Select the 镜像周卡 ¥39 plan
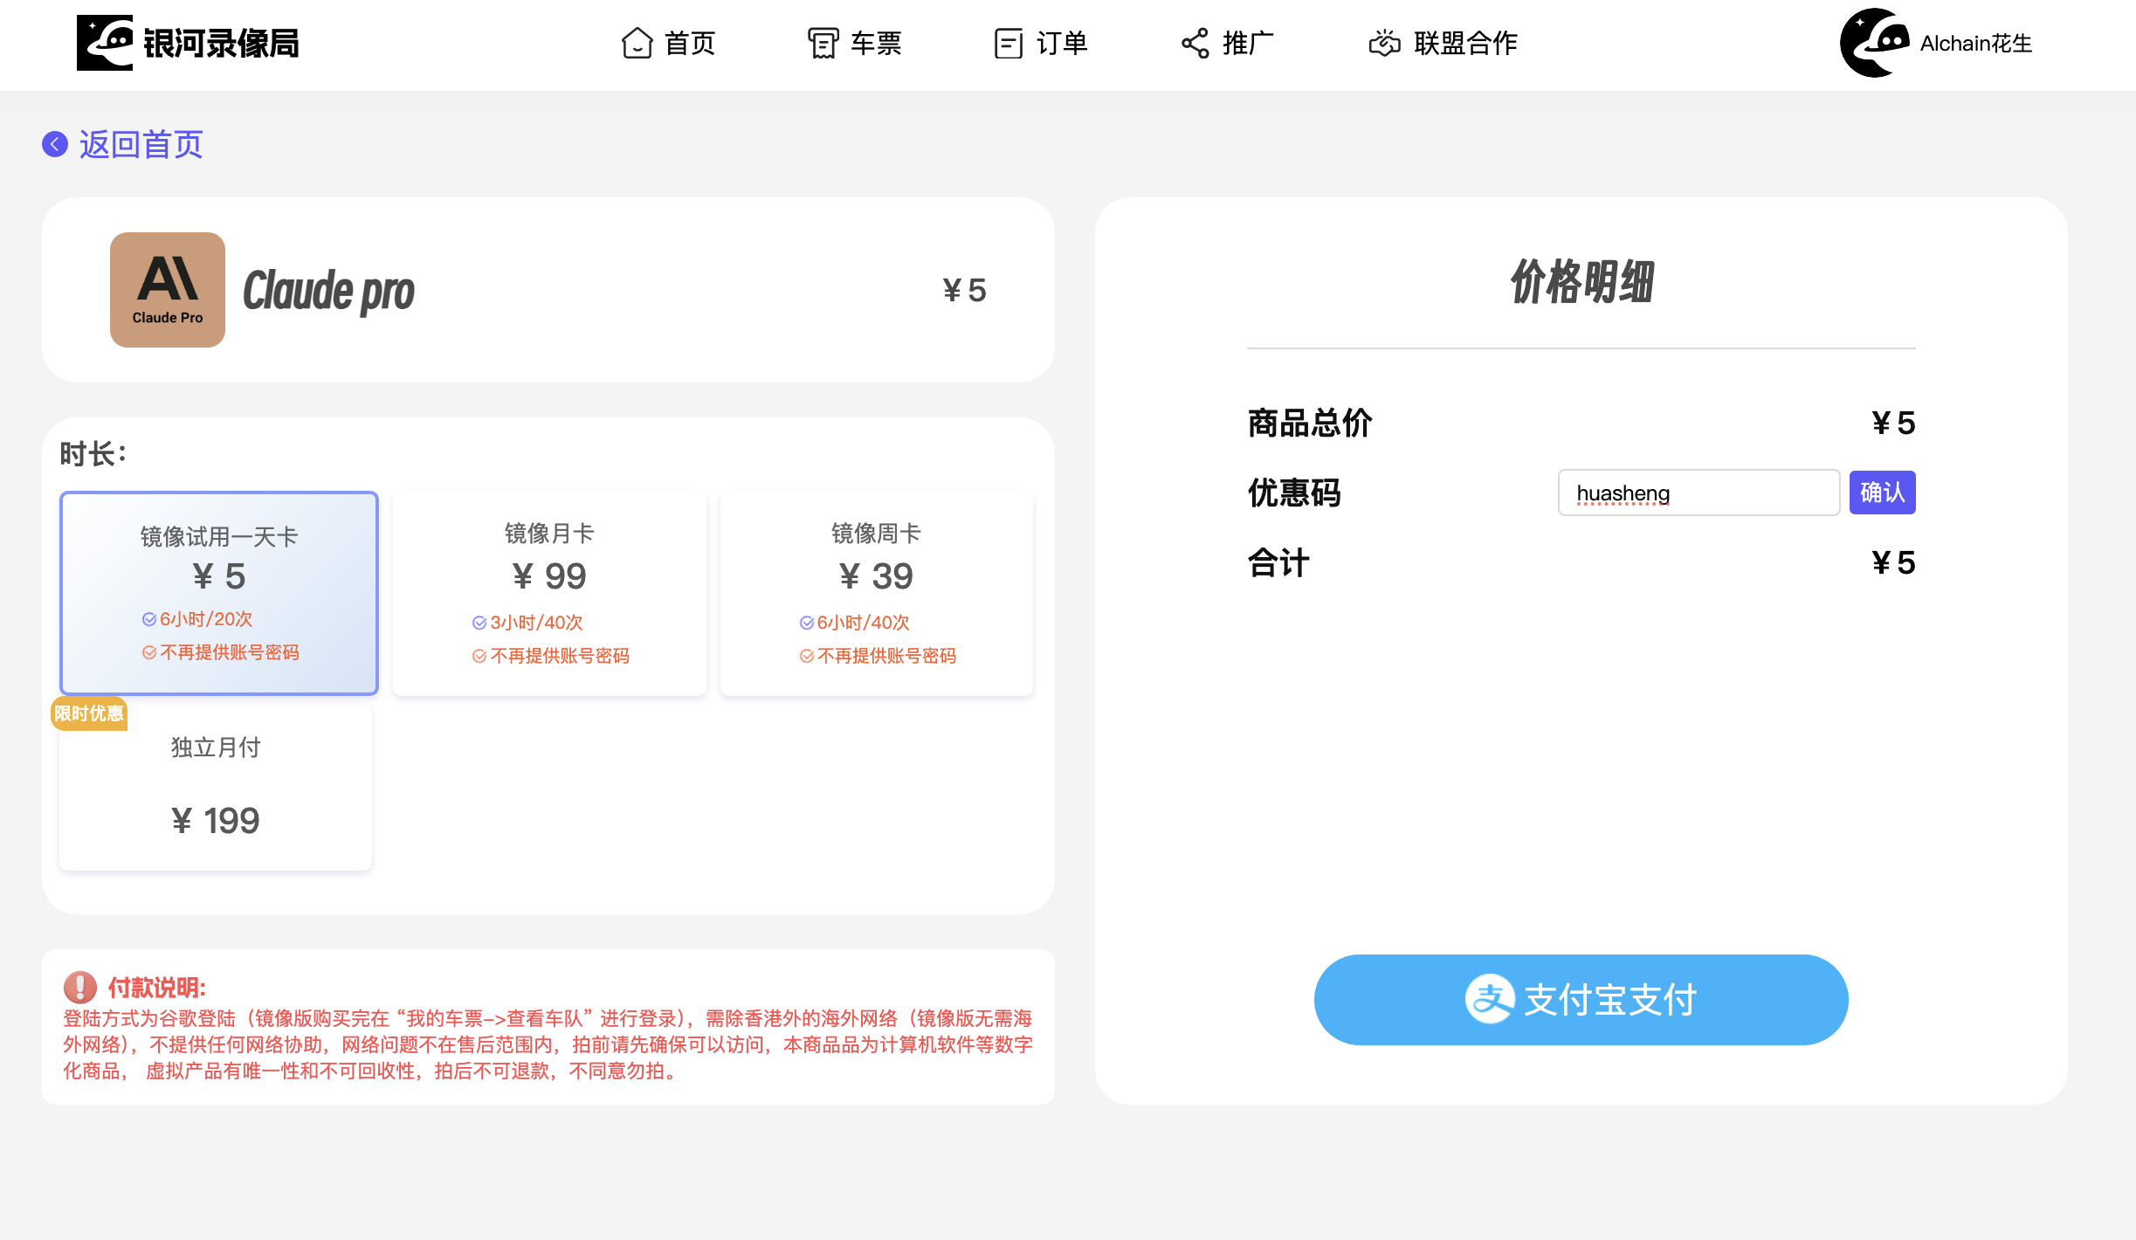Viewport: 2136px width, 1240px height. pyautogui.click(x=876, y=594)
